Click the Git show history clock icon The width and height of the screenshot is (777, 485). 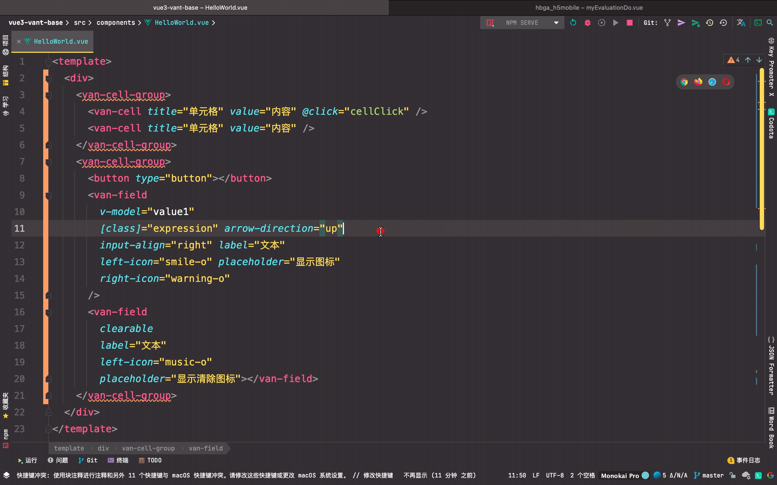point(709,23)
